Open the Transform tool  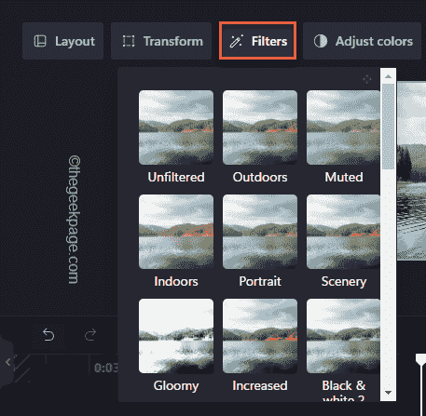coord(161,41)
